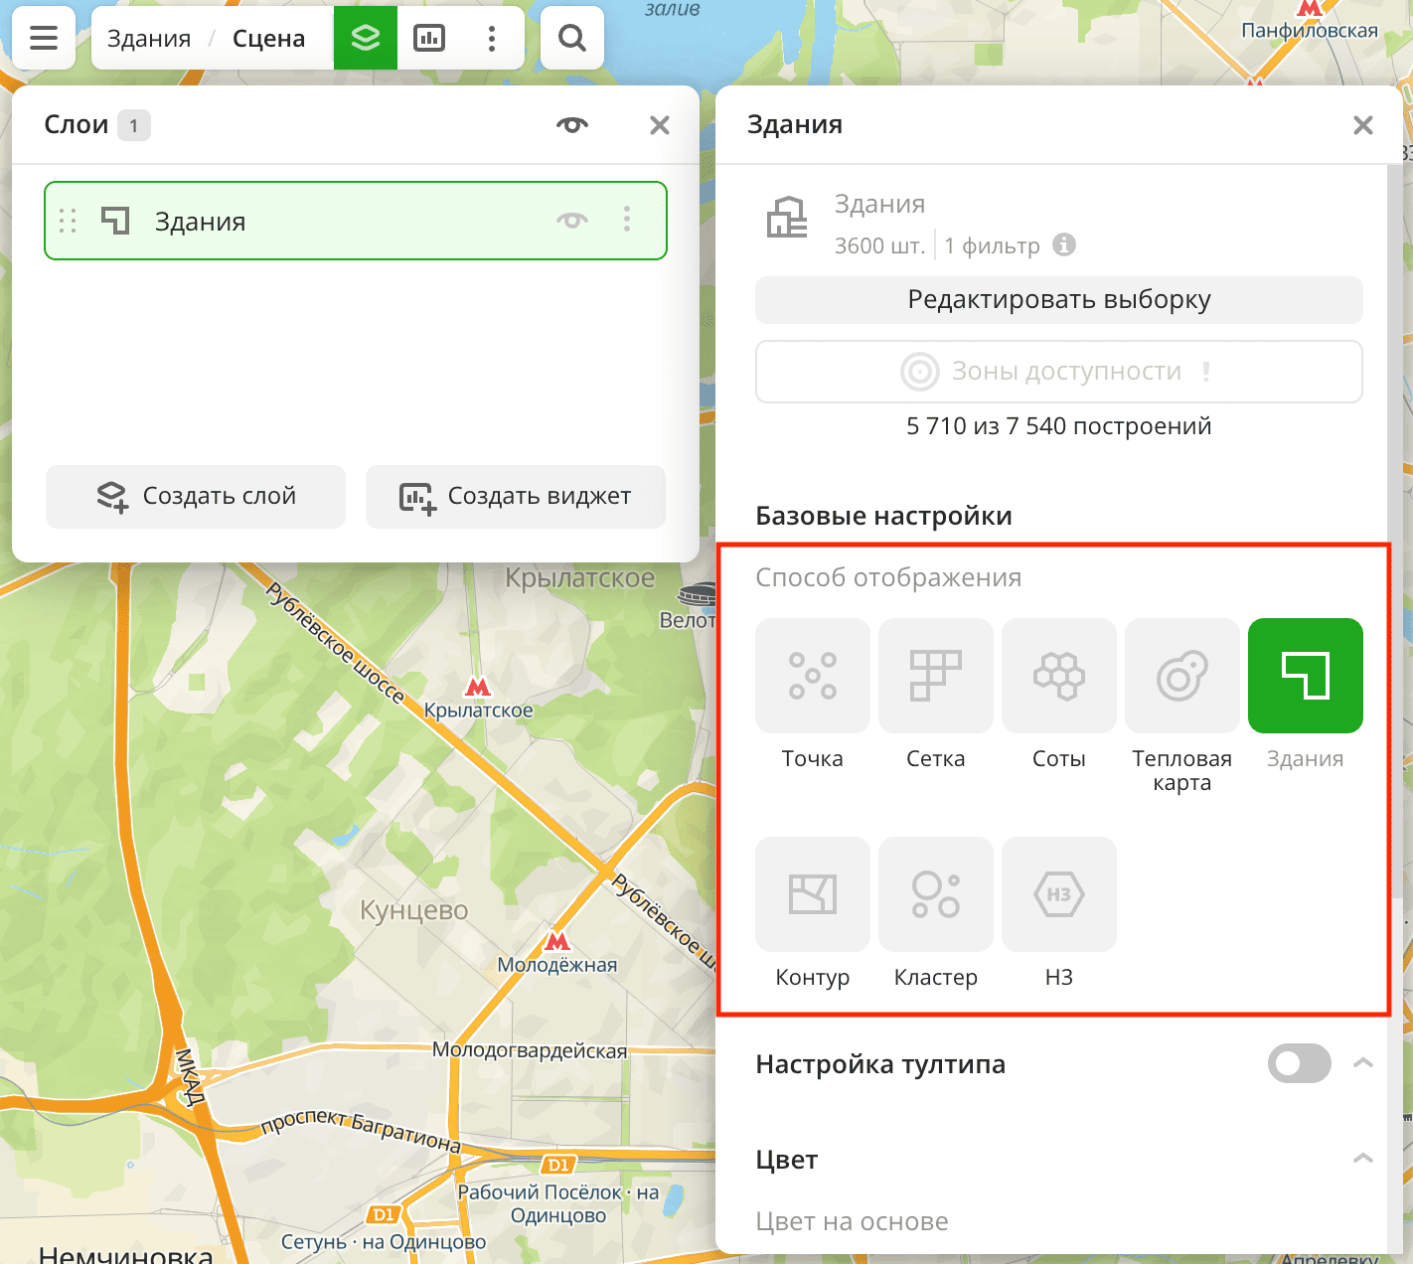The height and width of the screenshot is (1264, 1413).
Task: Collapse the Цвет section chevron
Action: [1363, 1159]
